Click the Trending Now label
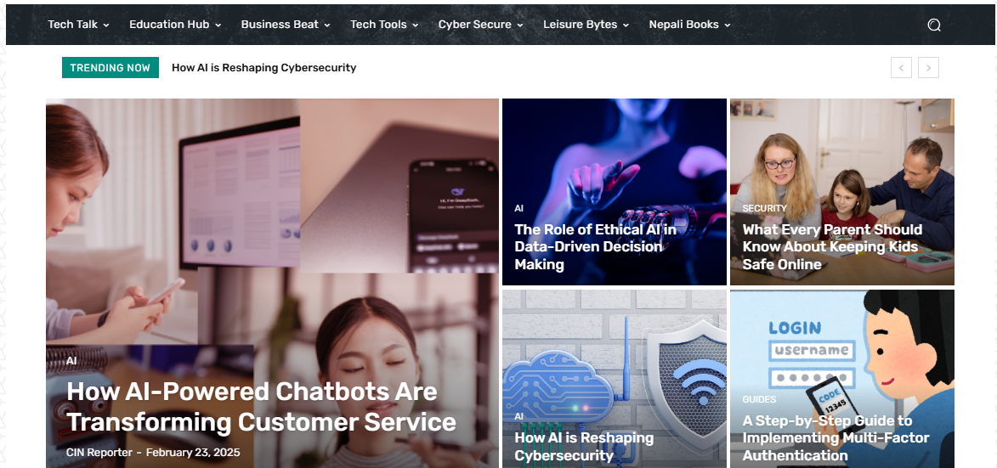This screenshot has width=997, height=468. click(x=110, y=67)
